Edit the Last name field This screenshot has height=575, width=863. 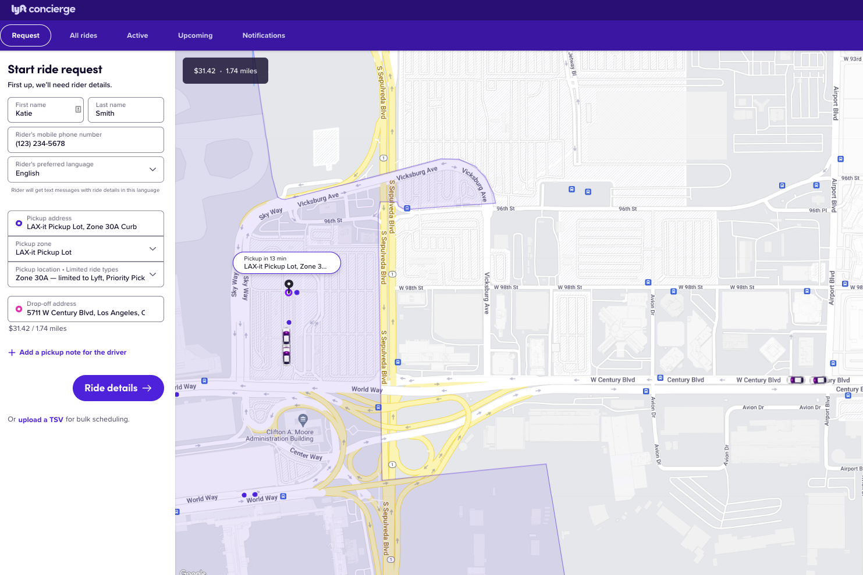coord(126,110)
